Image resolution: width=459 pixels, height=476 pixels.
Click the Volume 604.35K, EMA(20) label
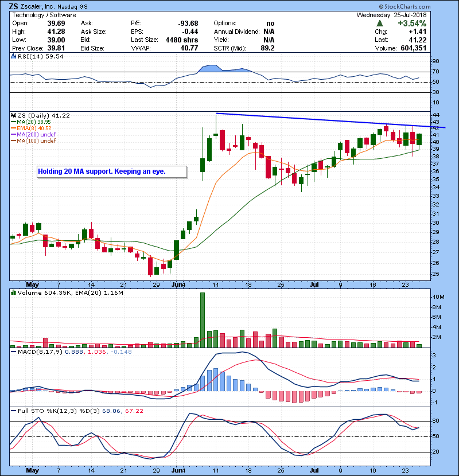71,293
